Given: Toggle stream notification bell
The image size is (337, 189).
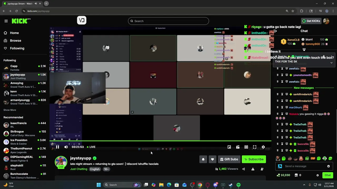Looking at the screenshot, I should (x=203, y=159).
